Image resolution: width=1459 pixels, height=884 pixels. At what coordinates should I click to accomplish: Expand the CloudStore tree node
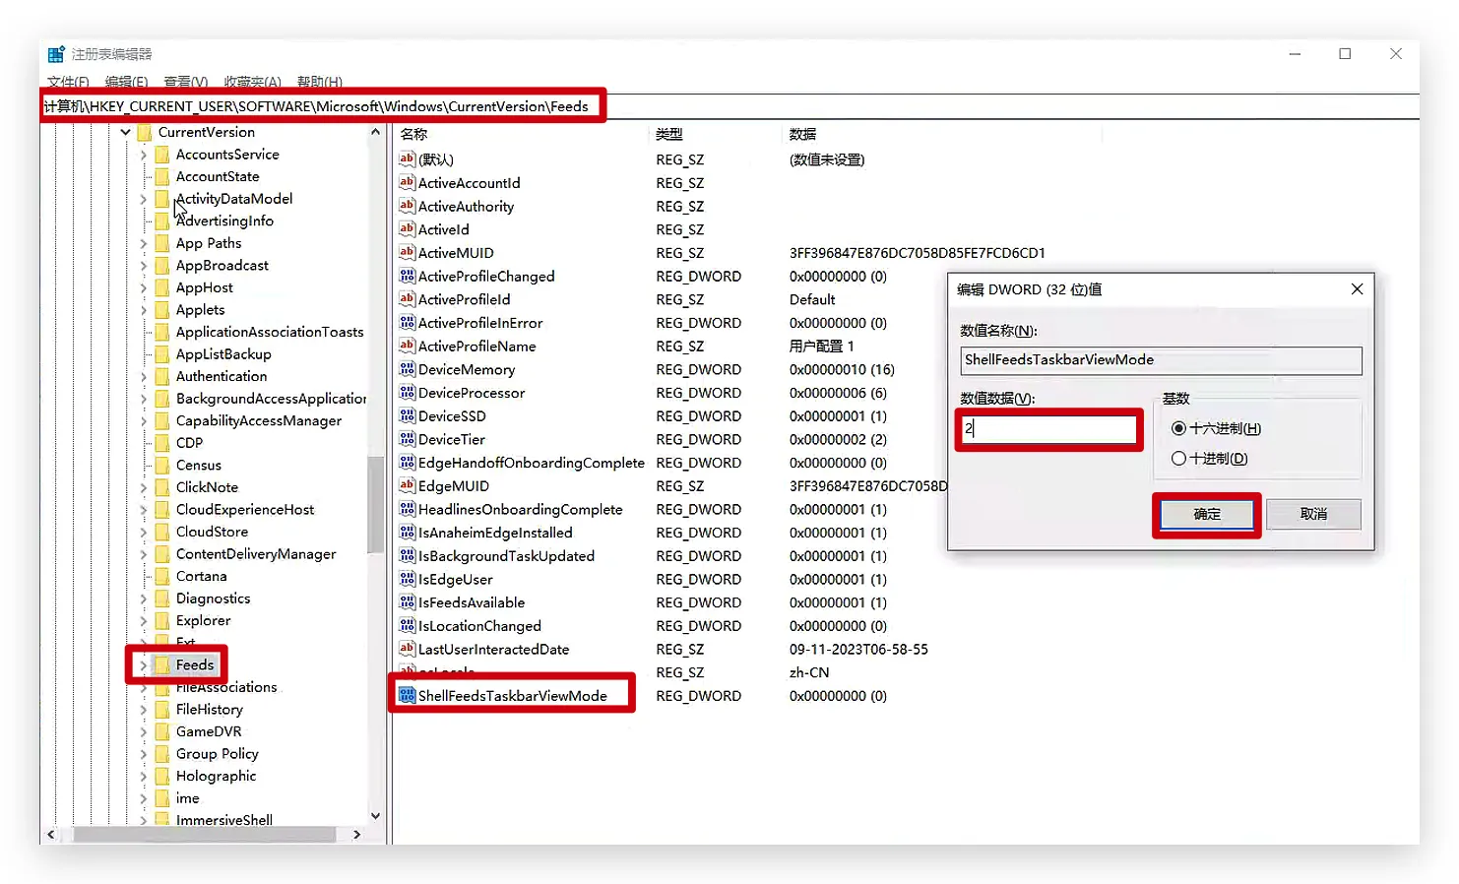coord(143,532)
